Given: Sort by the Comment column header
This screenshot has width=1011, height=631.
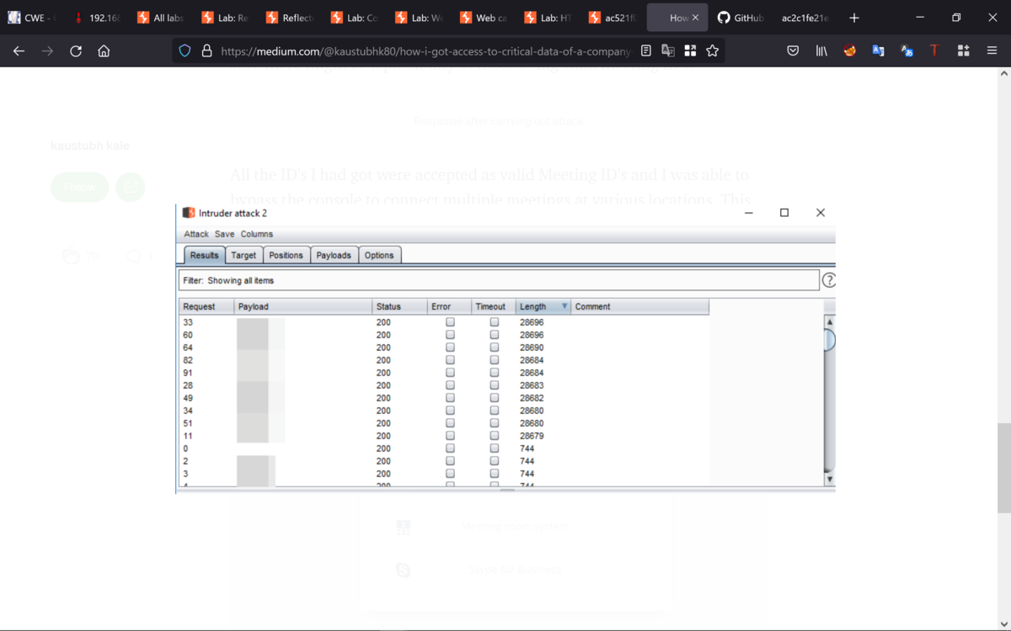Looking at the screenshot, I should (639, 307).
